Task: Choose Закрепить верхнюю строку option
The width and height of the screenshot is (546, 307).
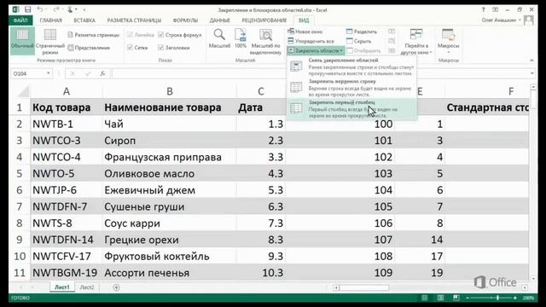Action: 351,88
